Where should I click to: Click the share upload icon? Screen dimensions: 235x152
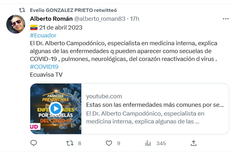click(194, 143)
